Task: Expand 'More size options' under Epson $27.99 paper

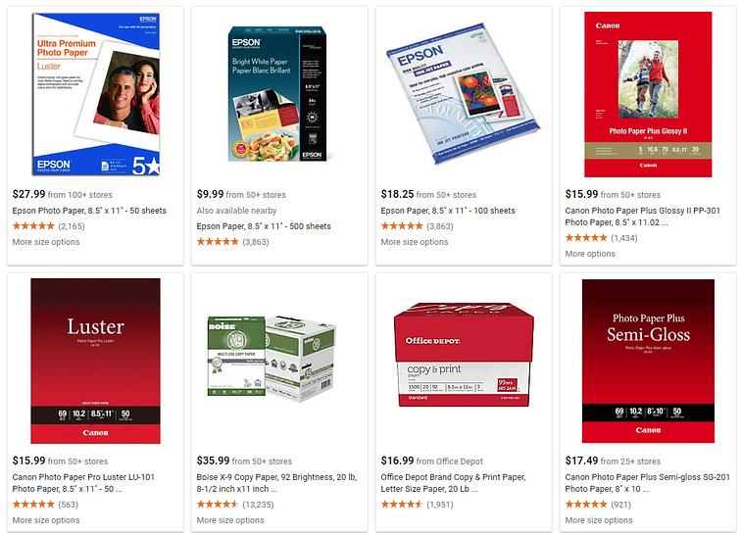Action: [x=46, y=242]
